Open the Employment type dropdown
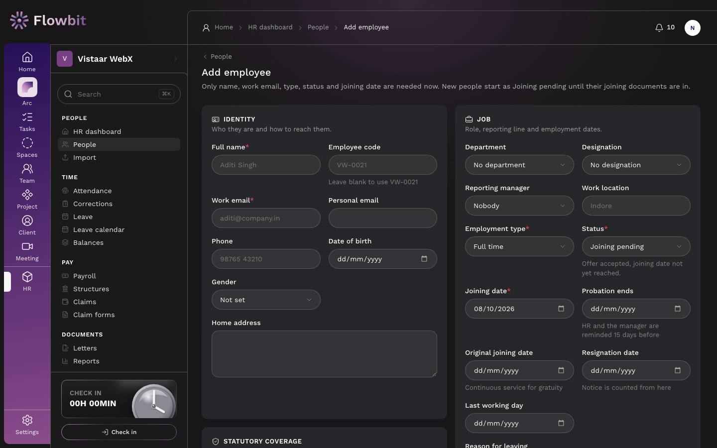 [x=519, y=246]
